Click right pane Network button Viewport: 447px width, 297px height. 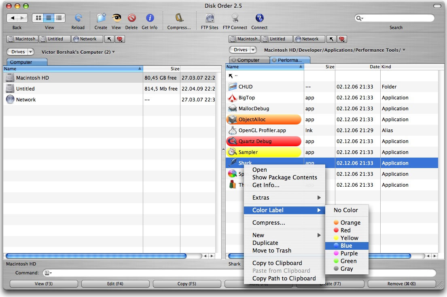click(309, 39)
